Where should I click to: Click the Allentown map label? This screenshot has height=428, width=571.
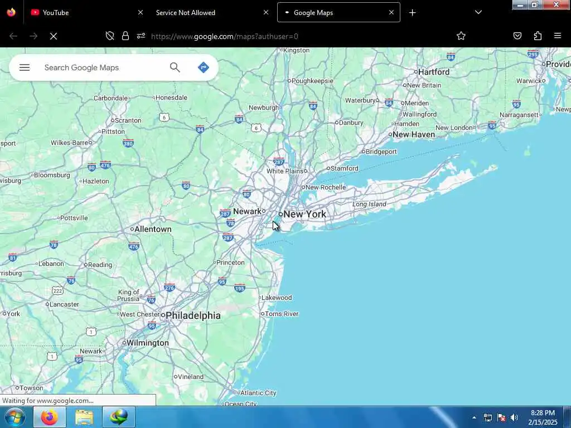point(153,229)
